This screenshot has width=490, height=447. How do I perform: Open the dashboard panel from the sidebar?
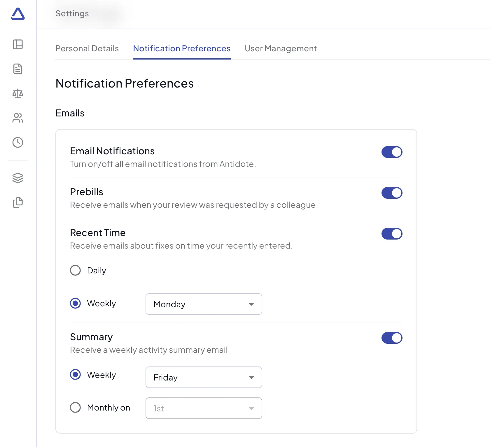[x=18, y=45]
